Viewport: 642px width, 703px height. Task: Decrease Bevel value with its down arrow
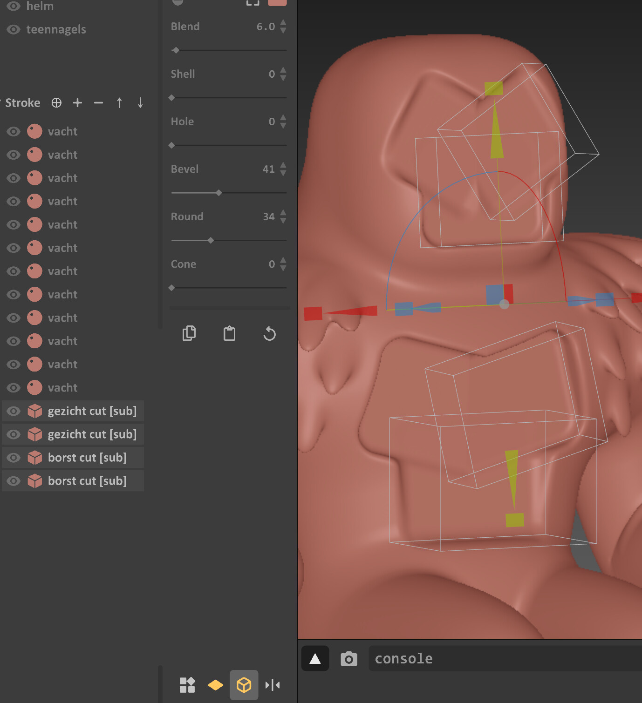point(283,173)
